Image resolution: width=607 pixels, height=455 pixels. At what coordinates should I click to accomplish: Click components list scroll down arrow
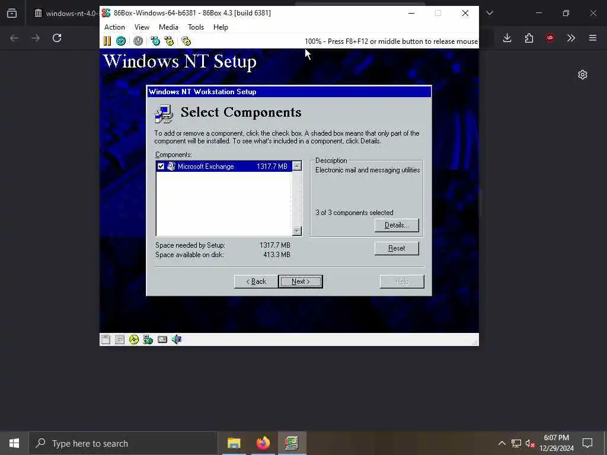(297, 231)
